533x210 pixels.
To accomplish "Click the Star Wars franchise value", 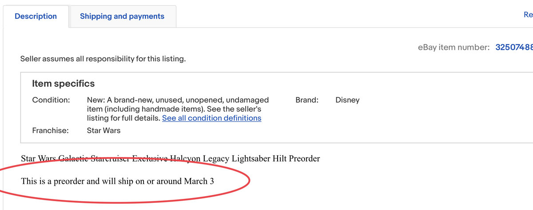I will 103,131.
